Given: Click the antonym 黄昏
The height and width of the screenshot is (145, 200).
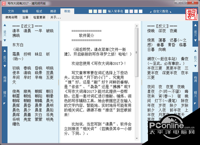Looking at the screenshot, I should (171, 45).
